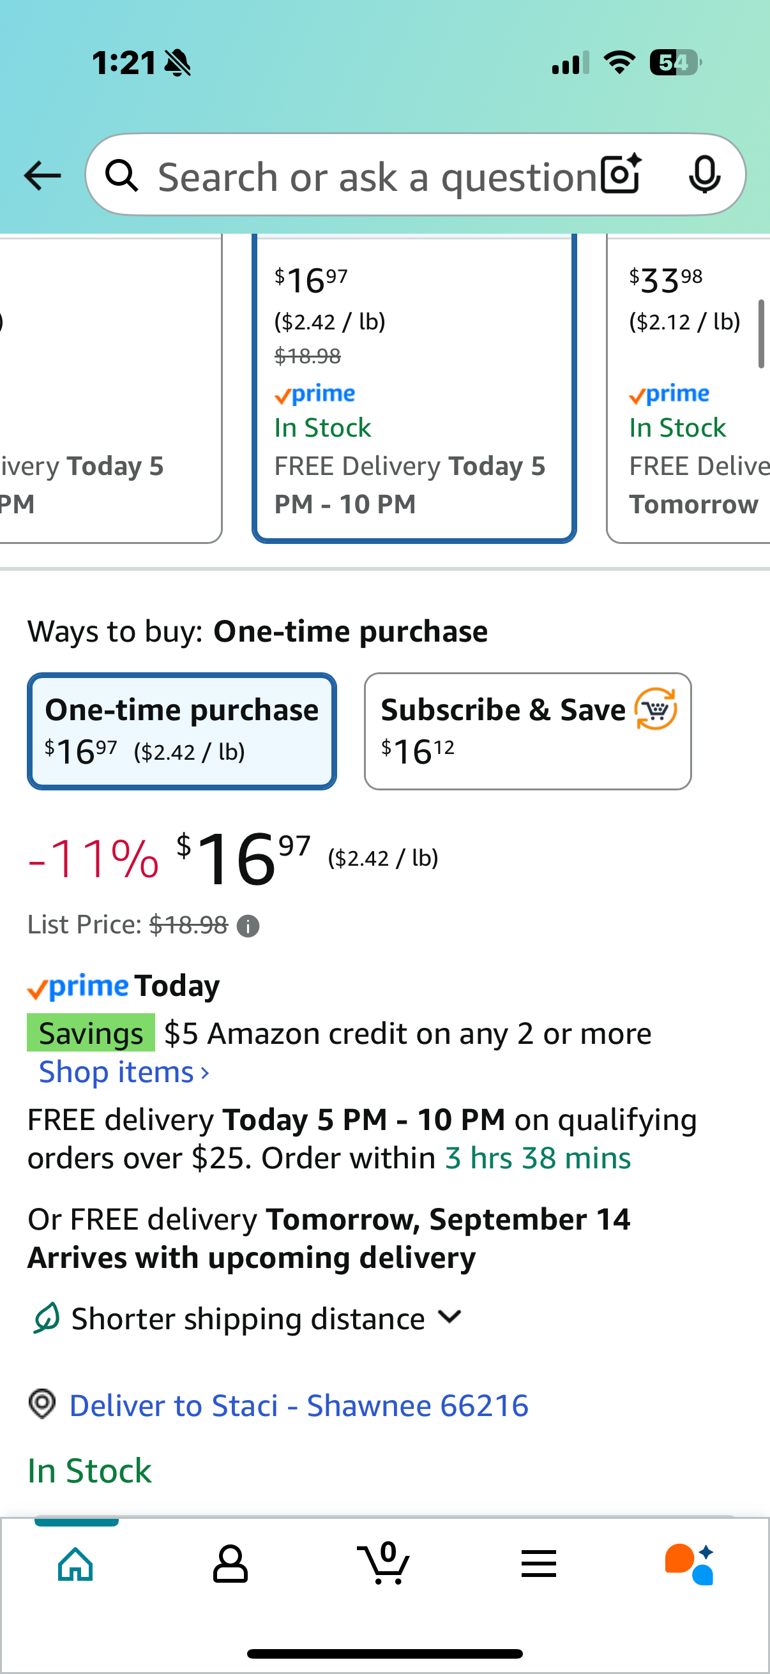Tap the back arrow icon

[42, 176]
